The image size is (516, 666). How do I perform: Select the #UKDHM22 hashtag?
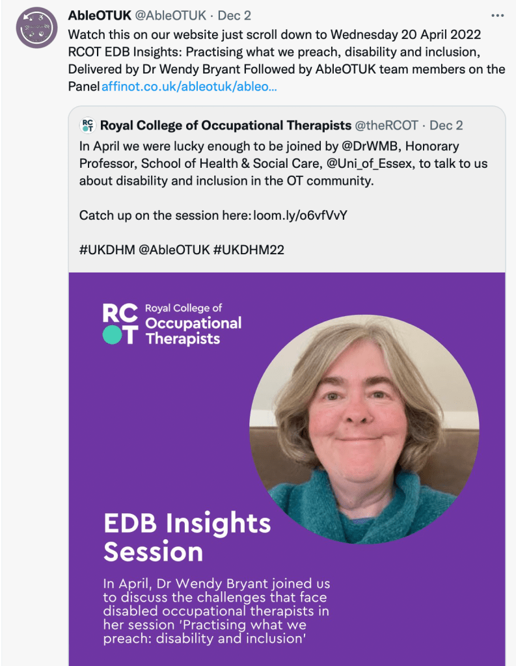tap(249, 250)
